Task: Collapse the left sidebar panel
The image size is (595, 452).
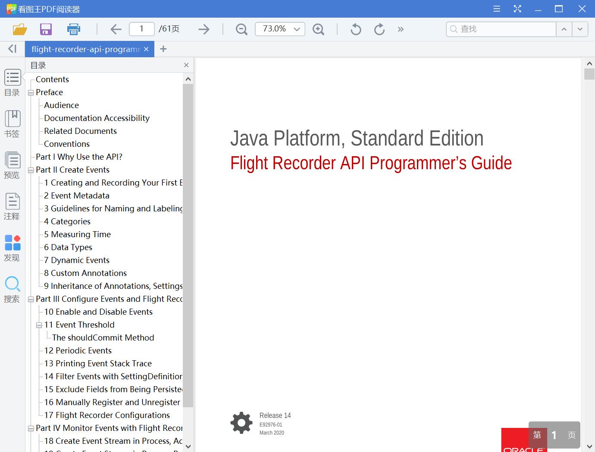Action: [12, 49]
